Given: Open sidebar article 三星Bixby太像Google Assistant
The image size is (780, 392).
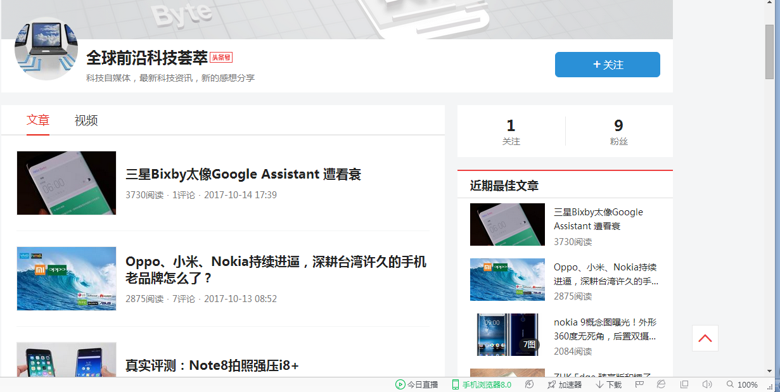Looking at the screenshot, I should pos(598,219).
